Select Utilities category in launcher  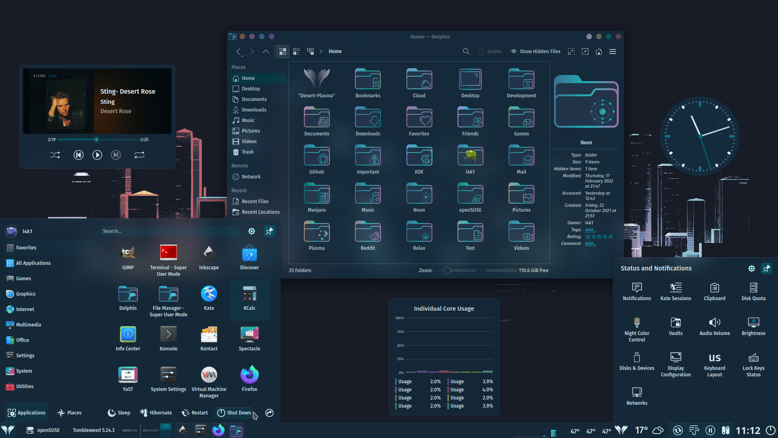pyautogui.click(x=49, y=386)
